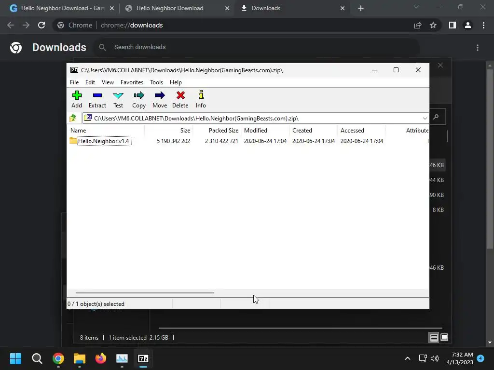494x370 pixels.
Task: Open the Chrome tab search dropdown
Action: click(416, 7)
